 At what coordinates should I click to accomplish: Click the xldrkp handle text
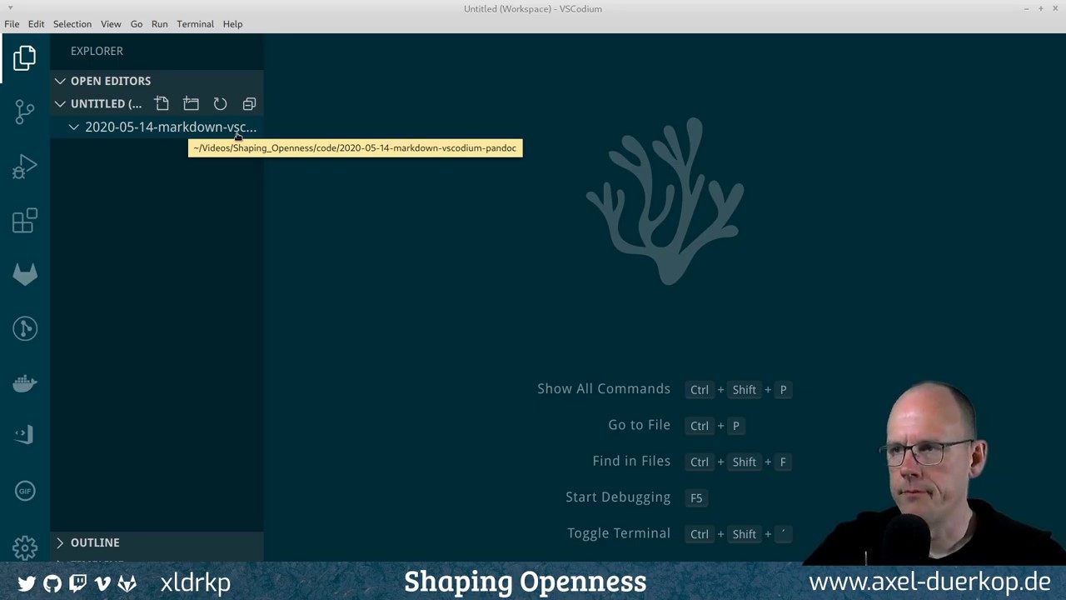coord(195,582)
